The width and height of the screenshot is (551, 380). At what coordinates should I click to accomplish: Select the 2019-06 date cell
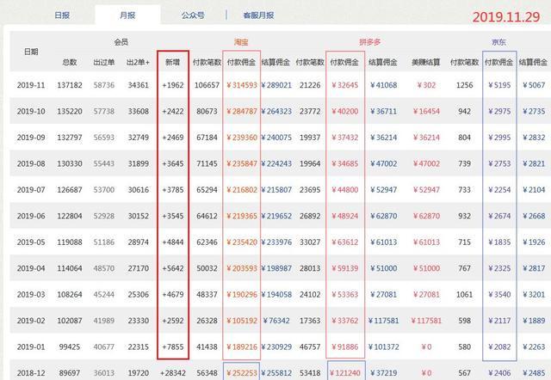31,216
